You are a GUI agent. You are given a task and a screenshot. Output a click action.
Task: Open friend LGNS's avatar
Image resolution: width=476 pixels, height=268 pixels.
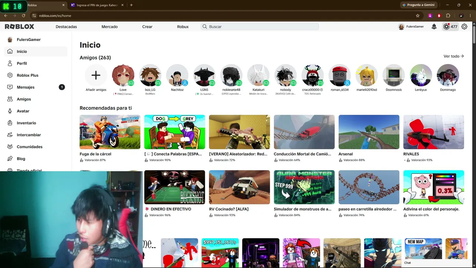(x=204, y=75)
